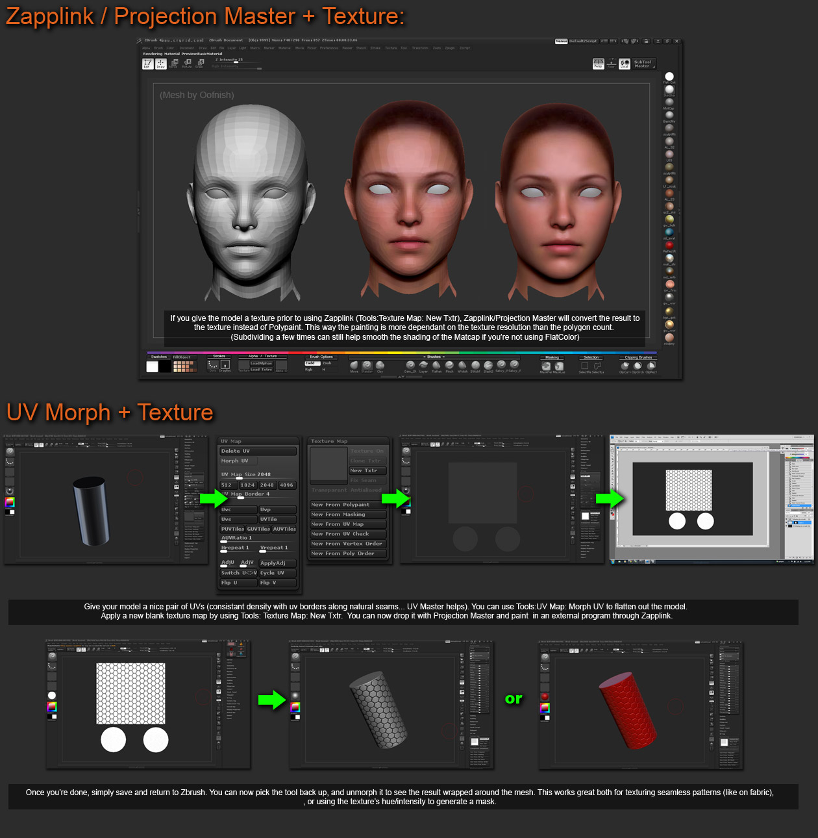This screenshot has width=818, height=838.
Task: Select the ClipCurve clipping brush
Action: click(x=625, y=367)
